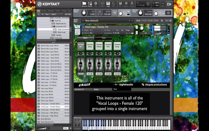Image resolution: width=209 pixels, height=131 pixels.
Task: Click the AUX button in Multi Rack
Action: 167,21
